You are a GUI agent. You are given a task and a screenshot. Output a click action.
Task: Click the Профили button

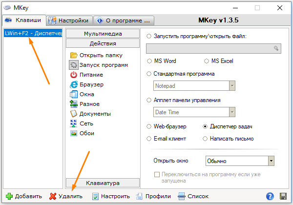pos(153,196)
